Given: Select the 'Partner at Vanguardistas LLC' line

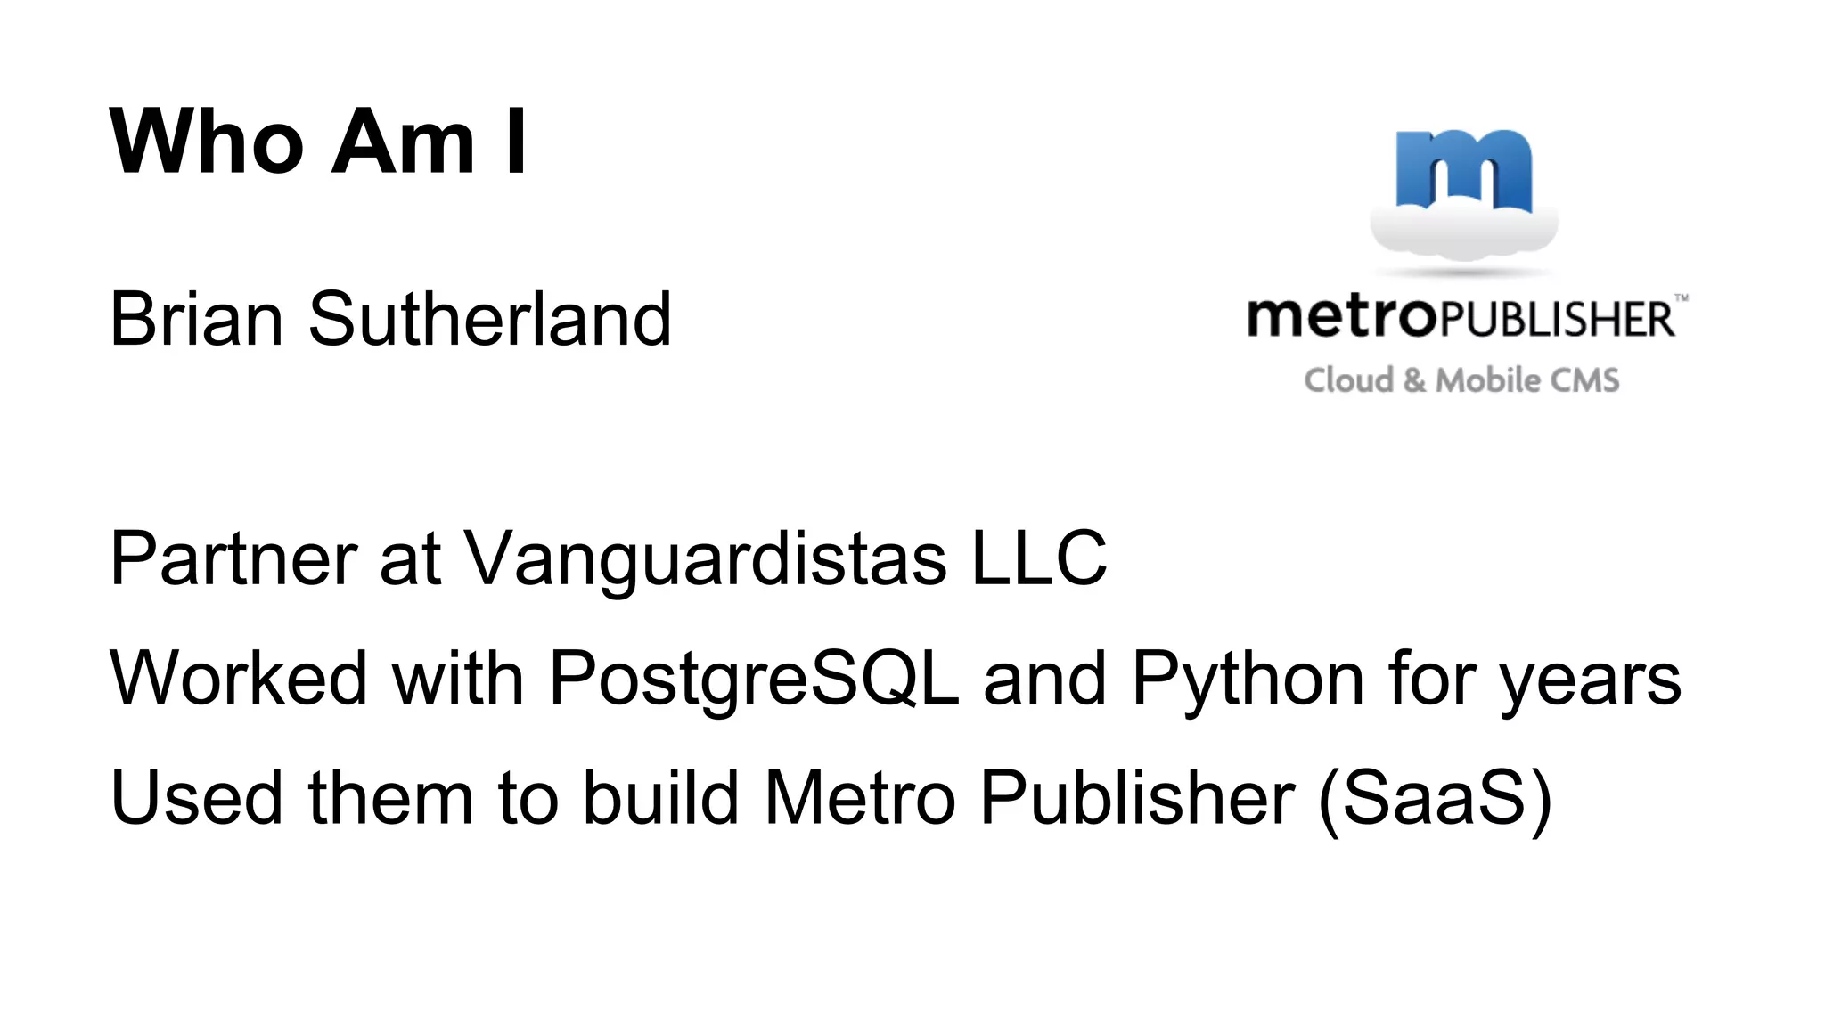Looking at the screenshot, I should tap(609, 558).
